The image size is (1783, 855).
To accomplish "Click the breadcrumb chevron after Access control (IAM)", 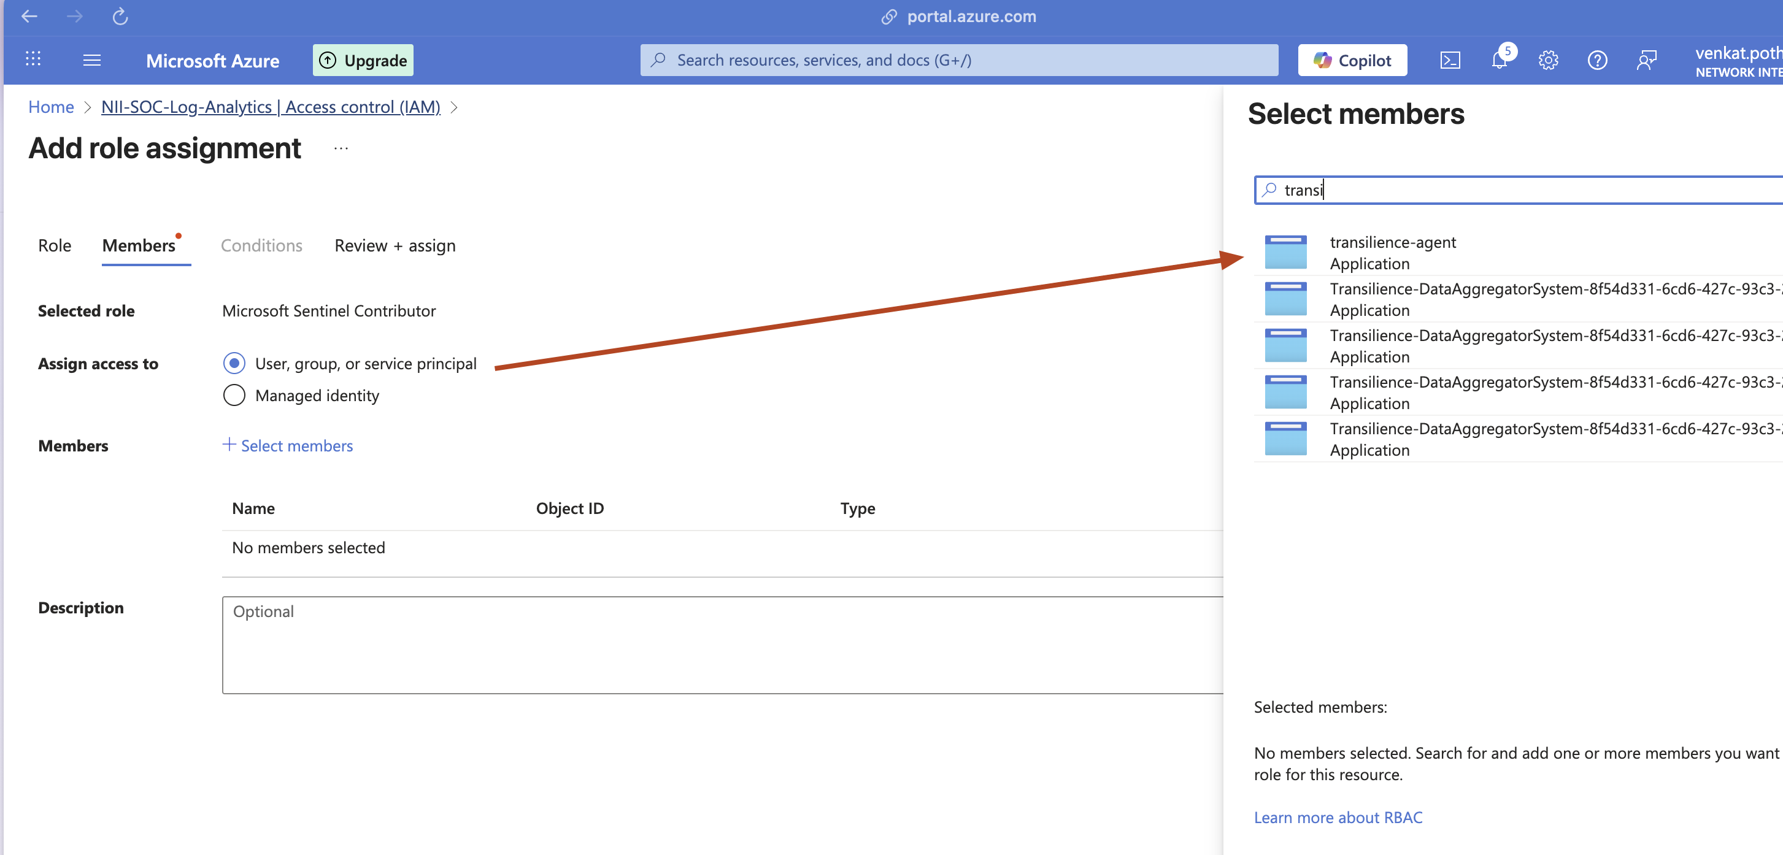I will pos(454,107).
